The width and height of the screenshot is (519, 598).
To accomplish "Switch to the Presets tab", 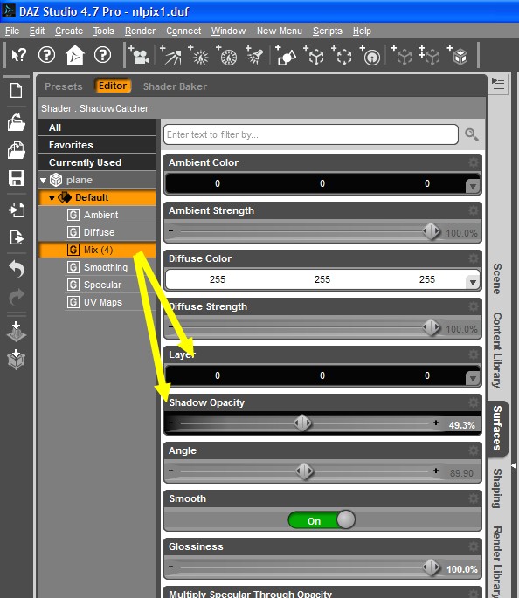I will tap(64, 86).
